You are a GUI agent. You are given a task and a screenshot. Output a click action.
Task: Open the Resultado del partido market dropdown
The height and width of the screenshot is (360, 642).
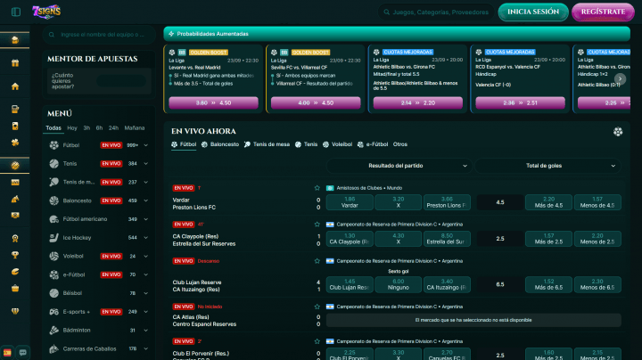[x=399, y=166]
